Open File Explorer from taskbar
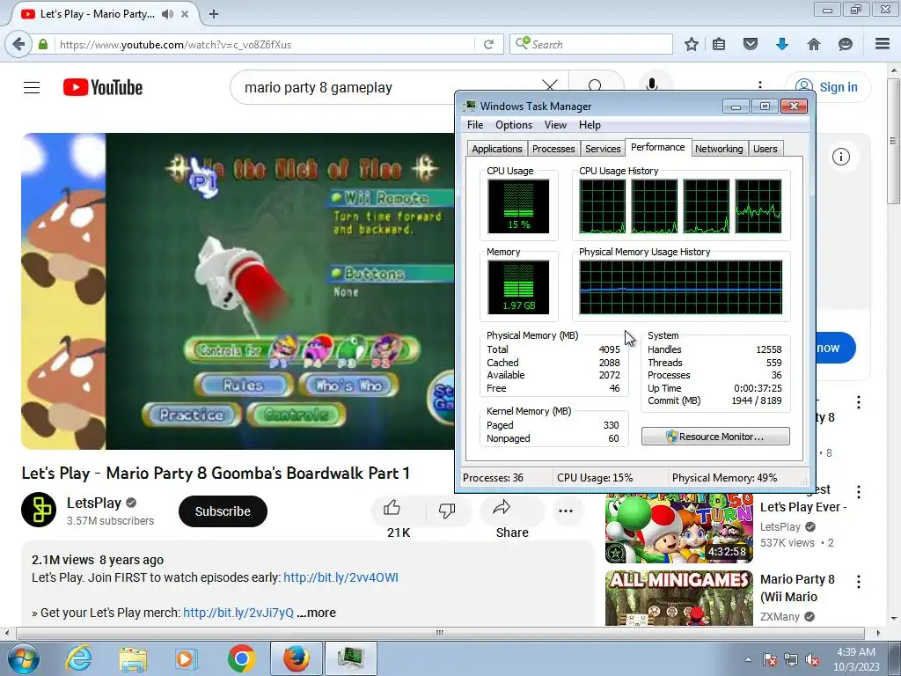 tap(133, 658)
